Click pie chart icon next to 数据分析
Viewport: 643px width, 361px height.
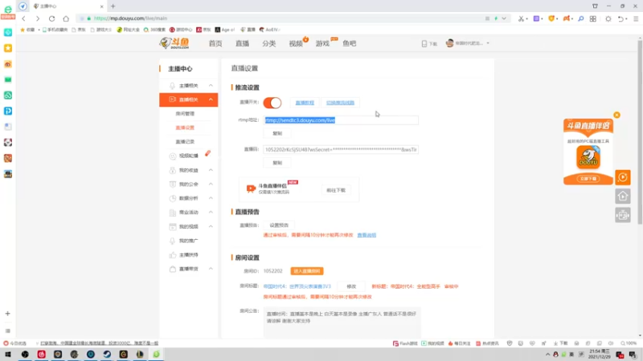pyautogui.click(x=172, y=198)
